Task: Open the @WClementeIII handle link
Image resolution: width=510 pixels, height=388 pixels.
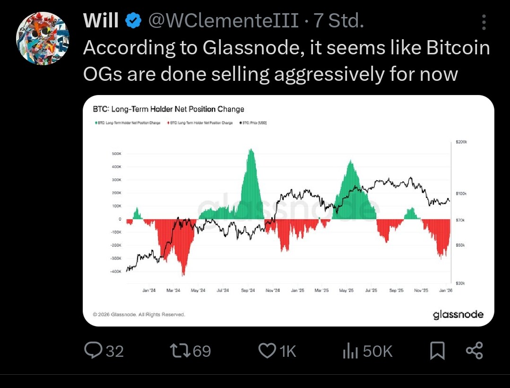Action: [224, 20]
